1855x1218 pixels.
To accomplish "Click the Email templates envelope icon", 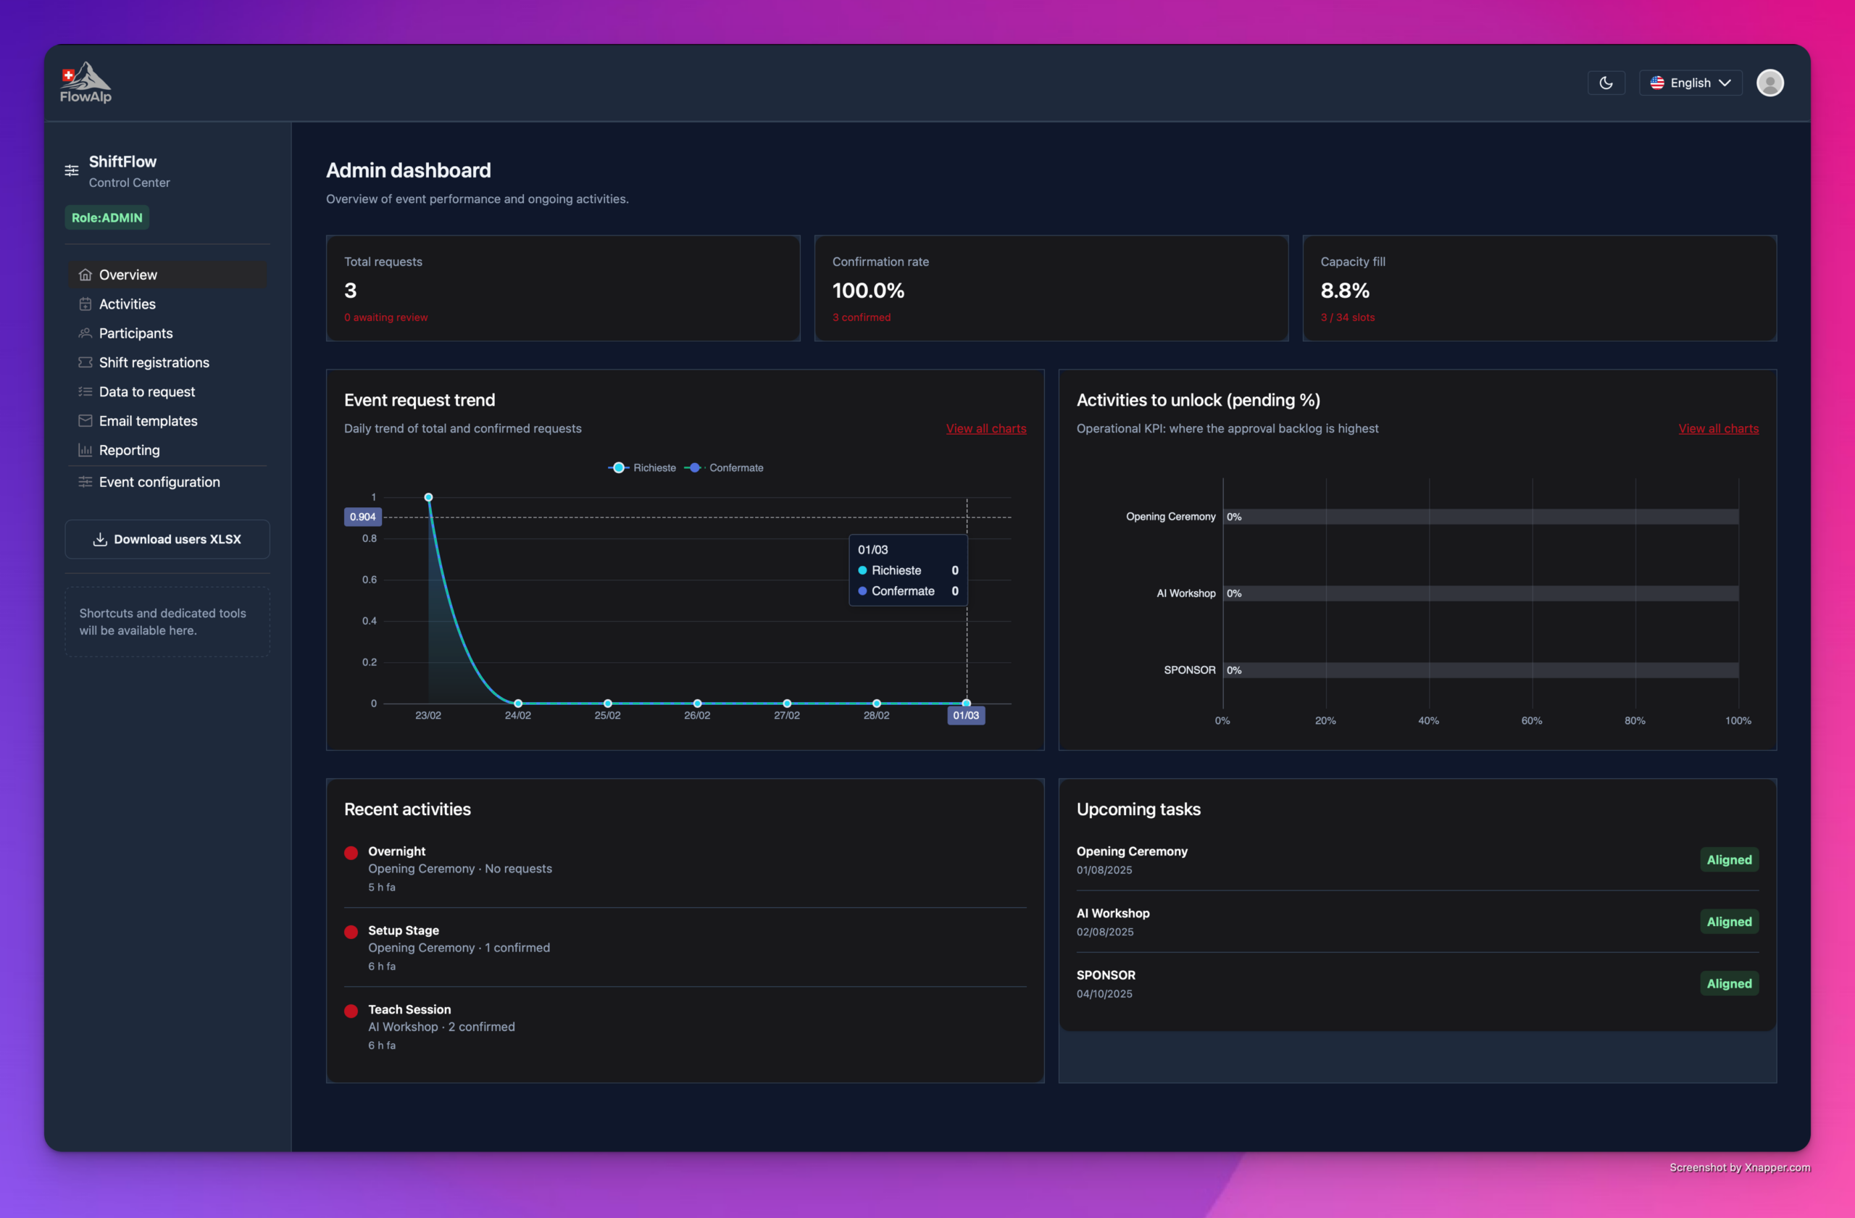I will (x=85, y=421).
